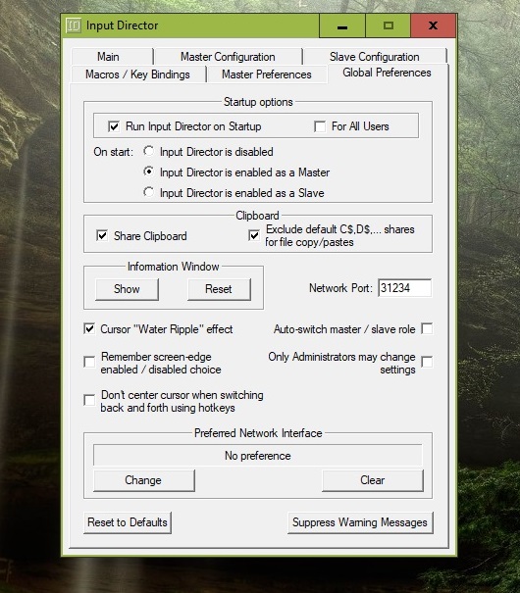Screen dimensions: 520x593
Task: Choose 'enabled as a Master' radio option
Action: 149,172
